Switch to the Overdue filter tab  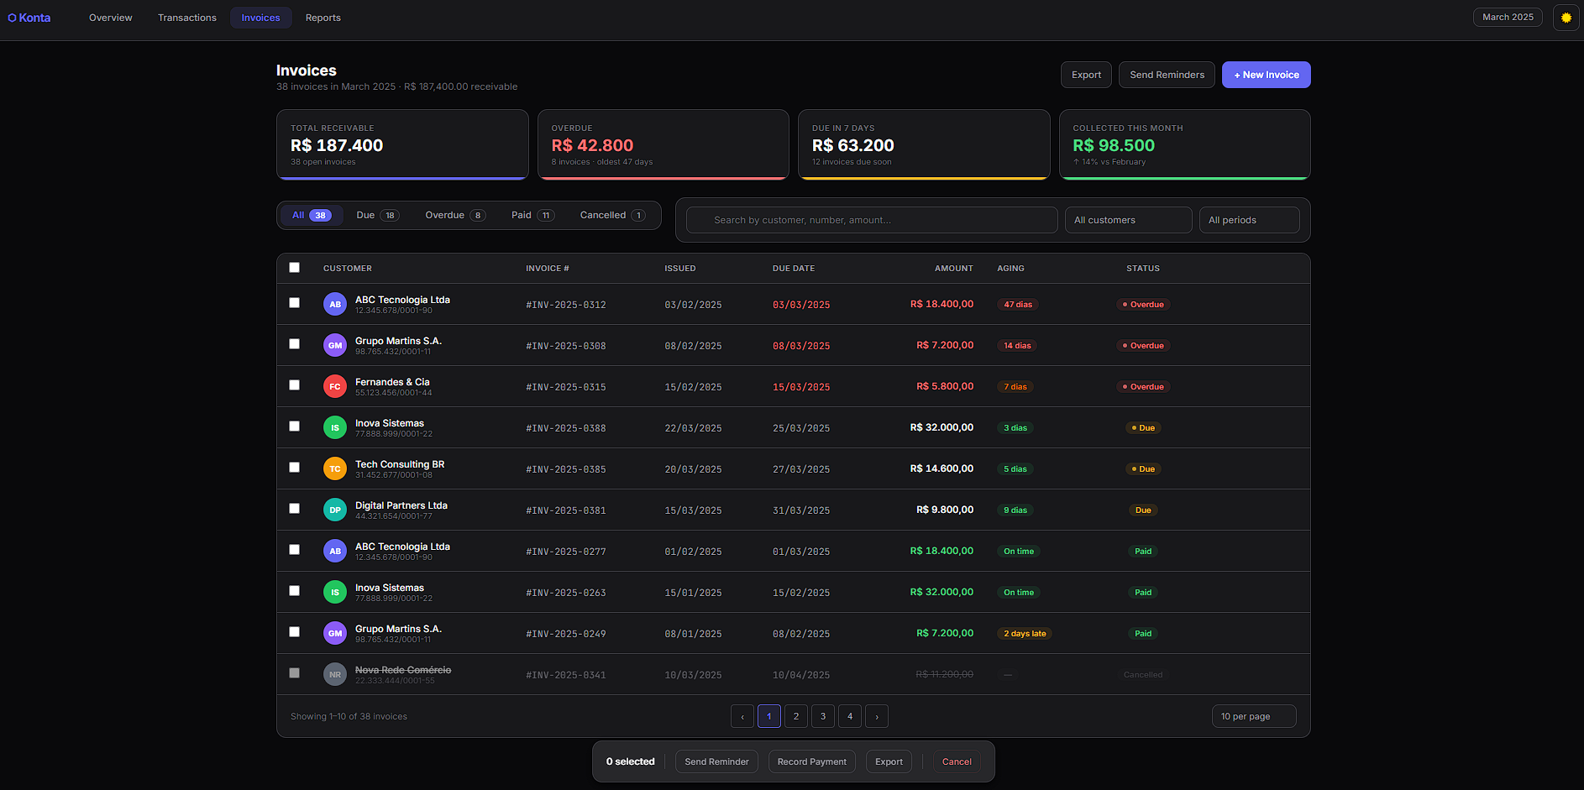455,215
